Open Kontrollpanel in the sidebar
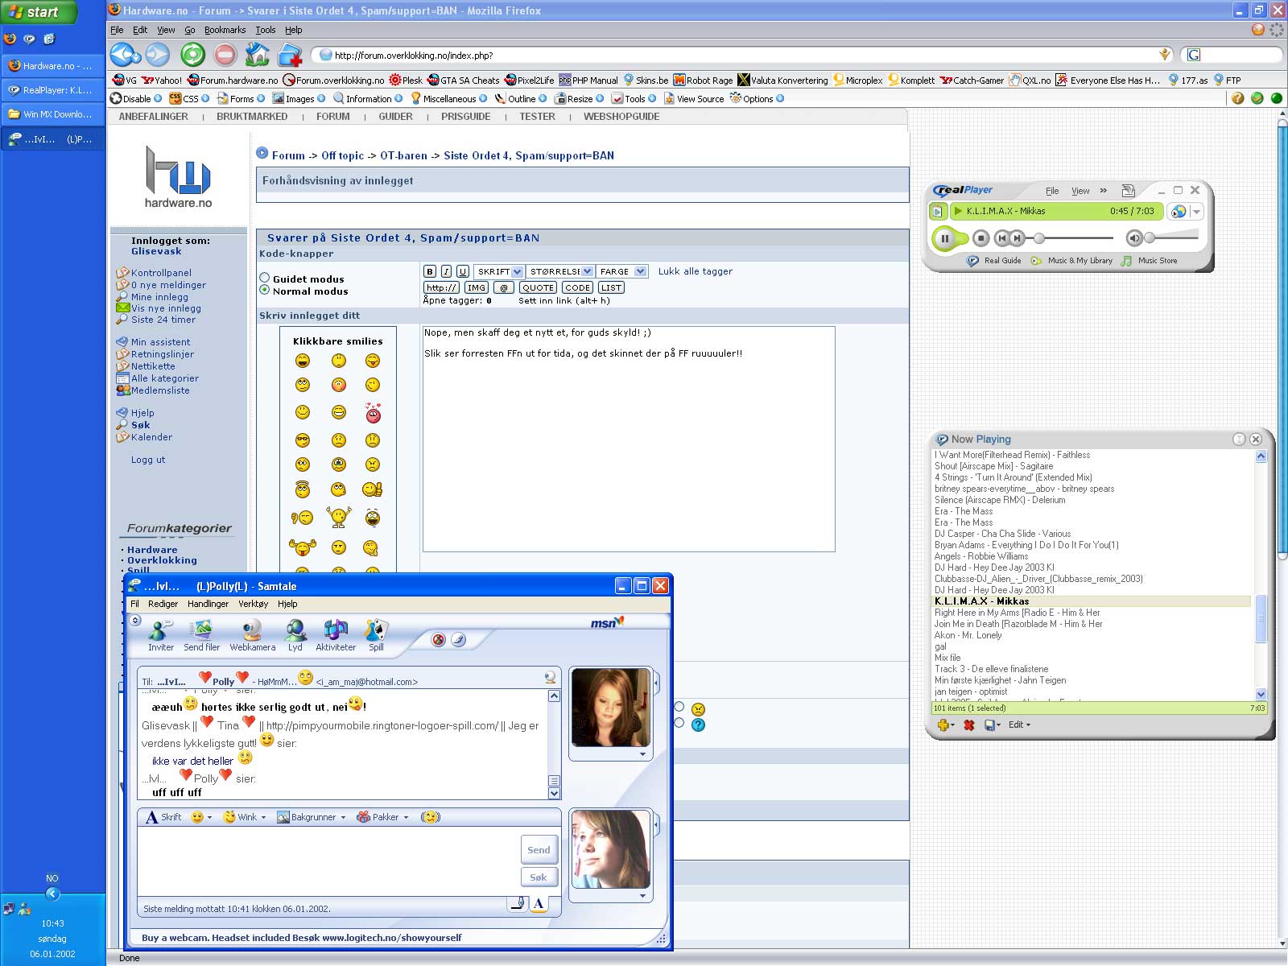The image size is (1288, 966). tap(161, 273)
